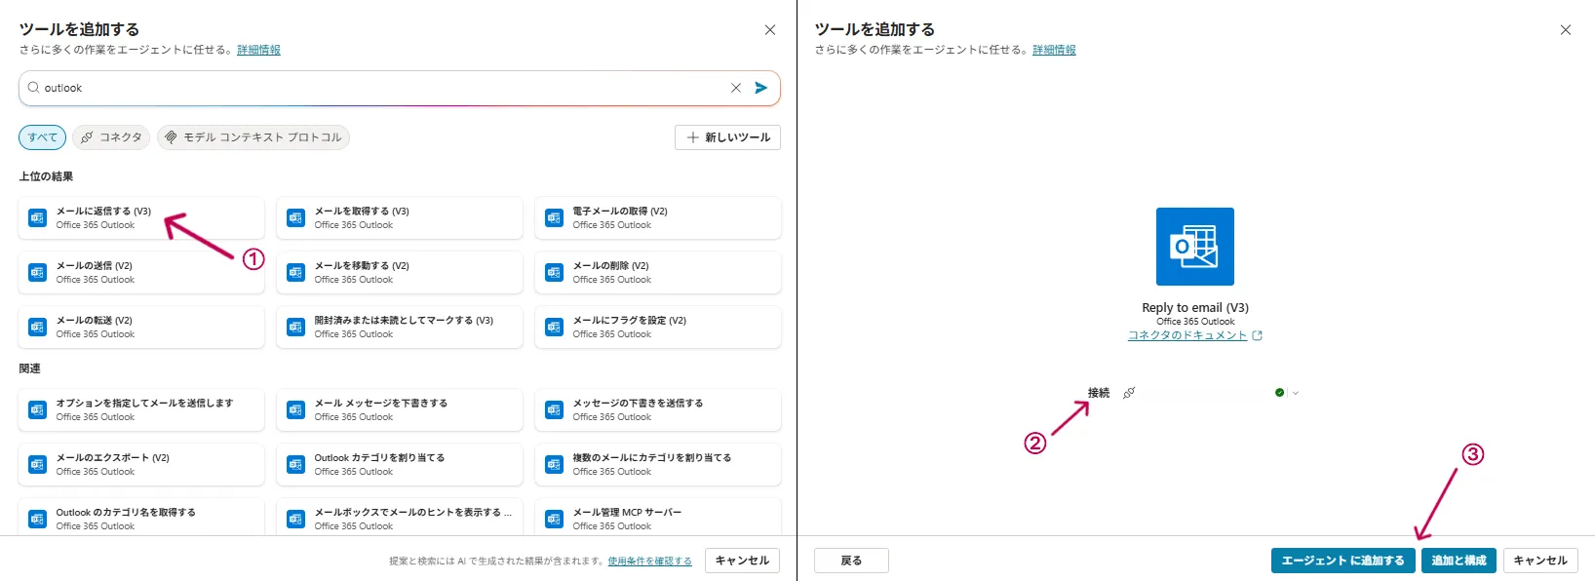Open 詳細情報 link in the right dialog
This screenshot has width=1595, height=581.
coord(1054,50)
